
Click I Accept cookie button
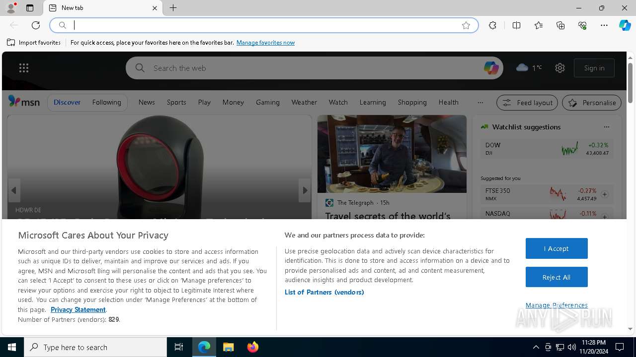pyautogui.click(x=556, y=248)
